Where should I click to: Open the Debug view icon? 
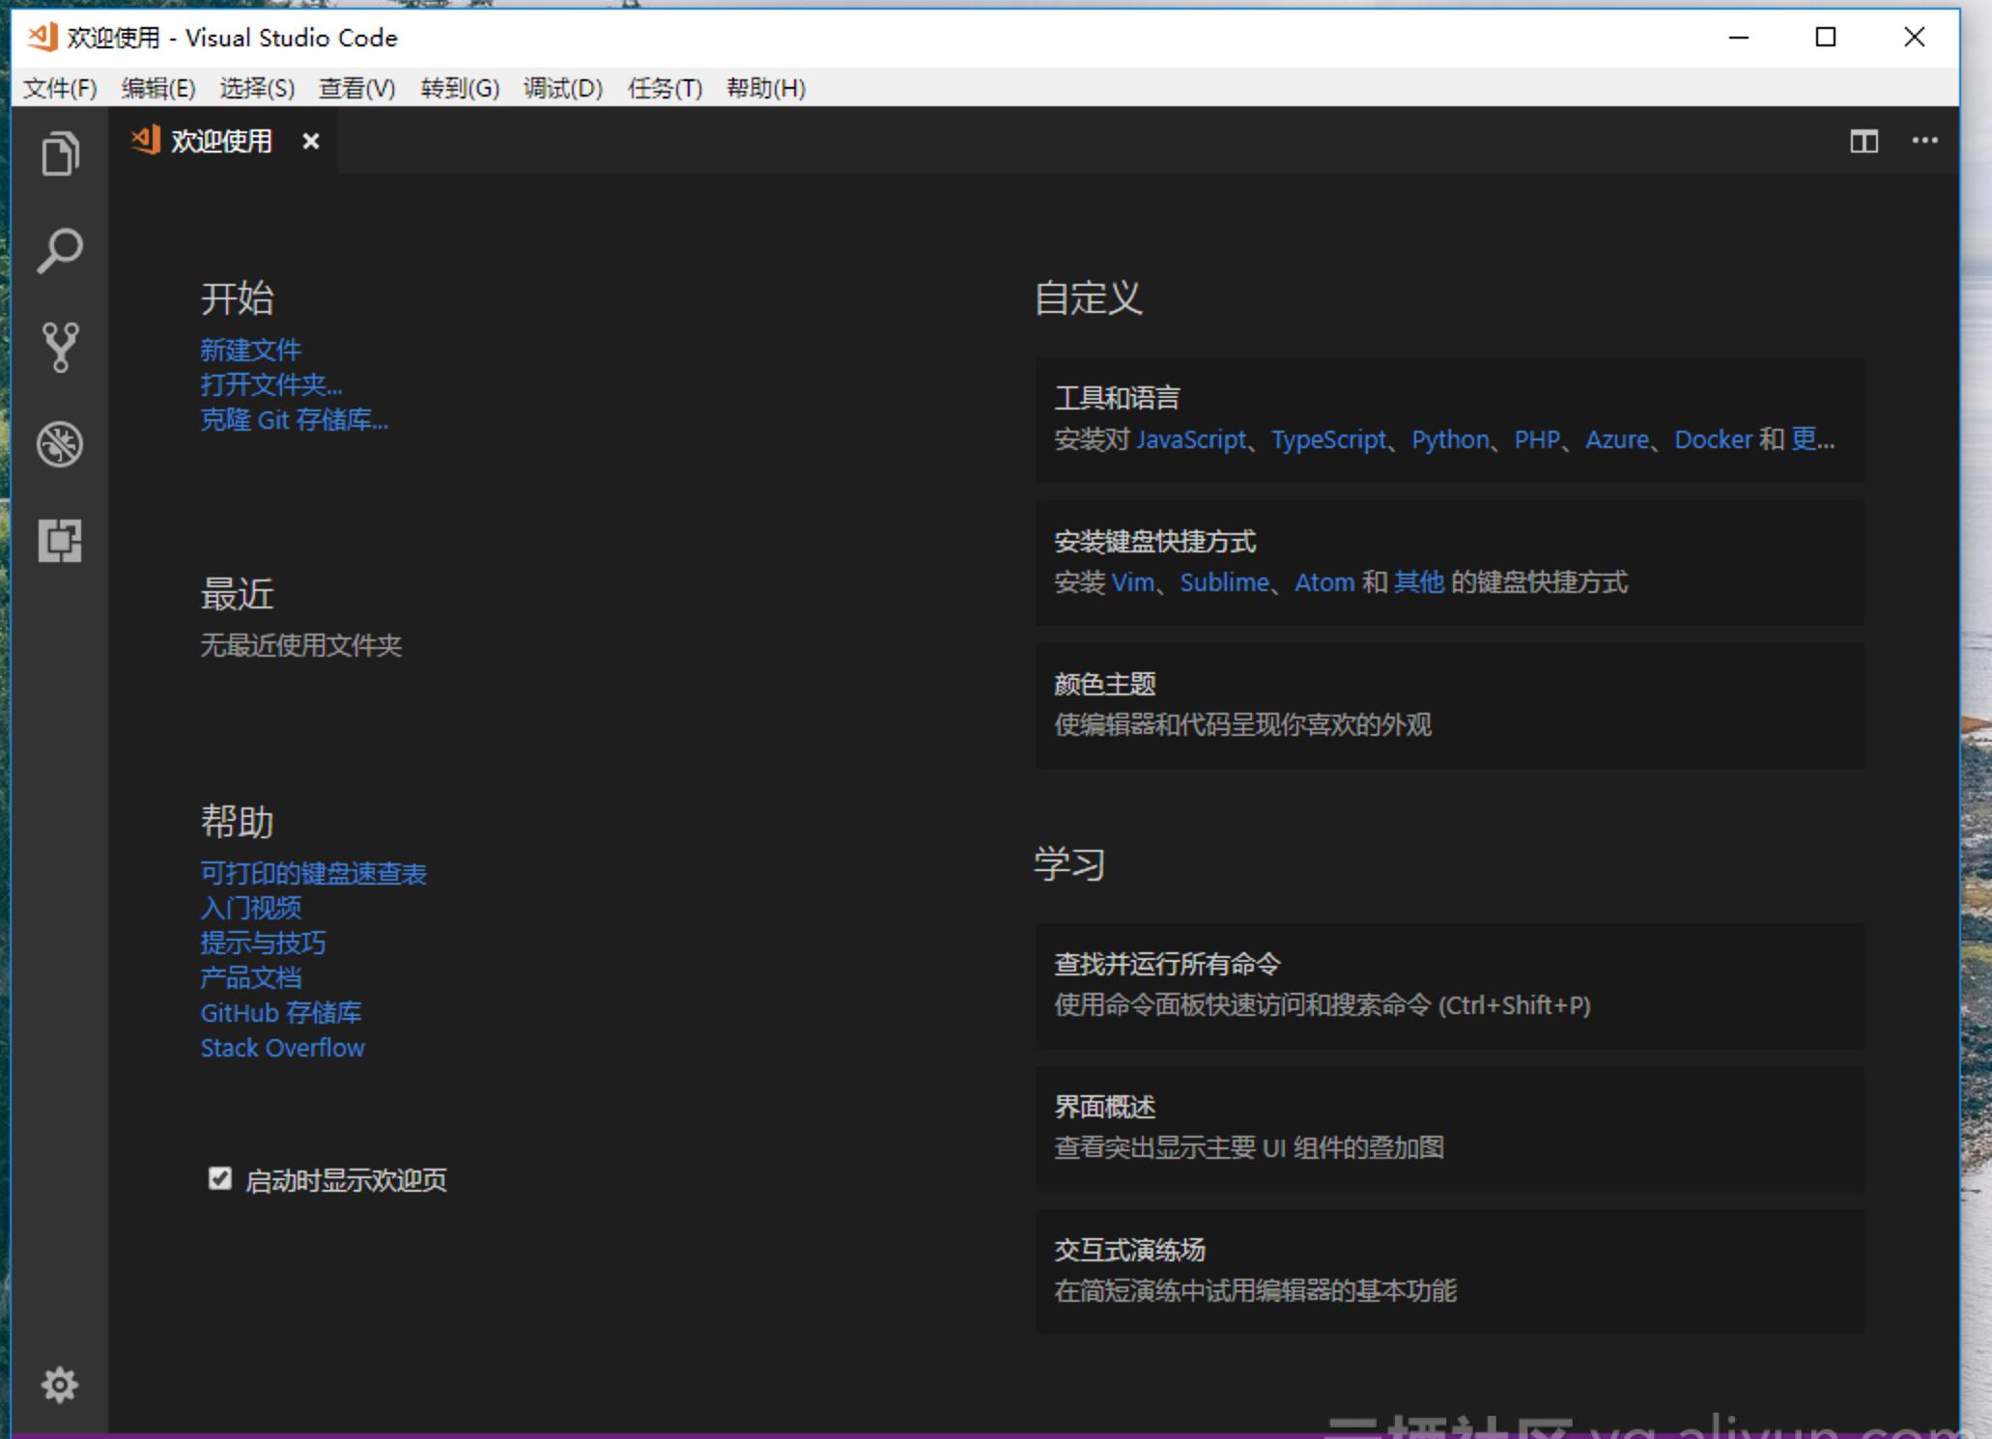point(60,444)
